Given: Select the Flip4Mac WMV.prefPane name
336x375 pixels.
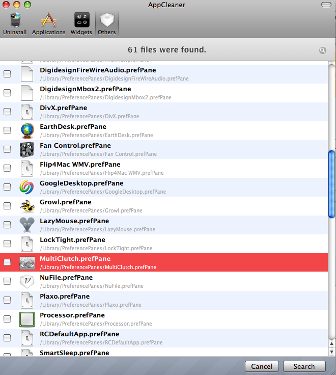Looking at the screenshot, I should click(80, 165).
